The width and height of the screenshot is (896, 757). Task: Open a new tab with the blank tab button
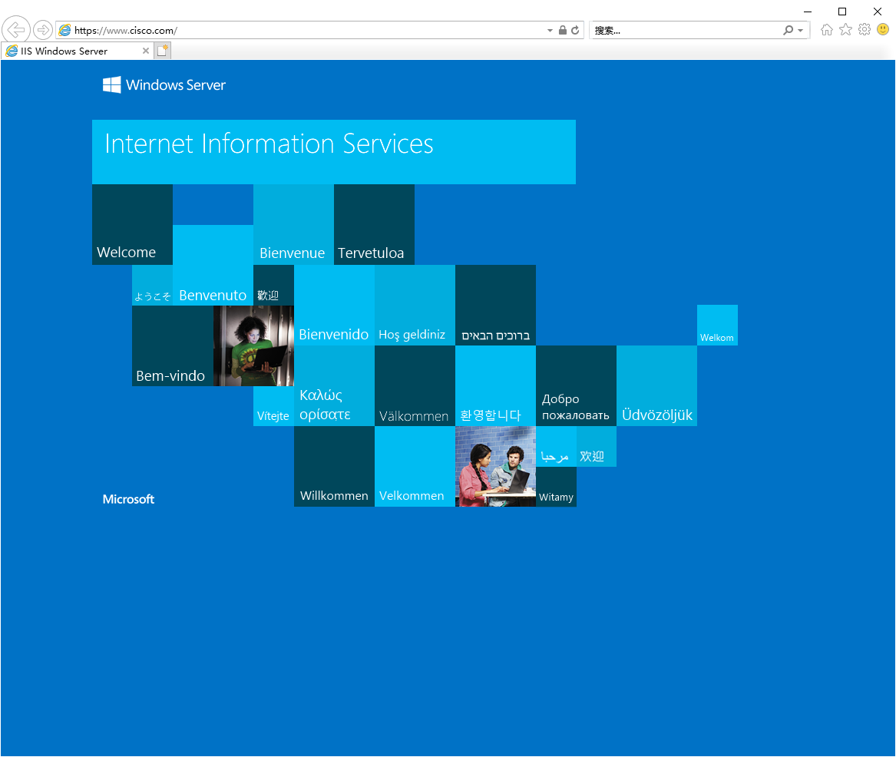point(162,51)
